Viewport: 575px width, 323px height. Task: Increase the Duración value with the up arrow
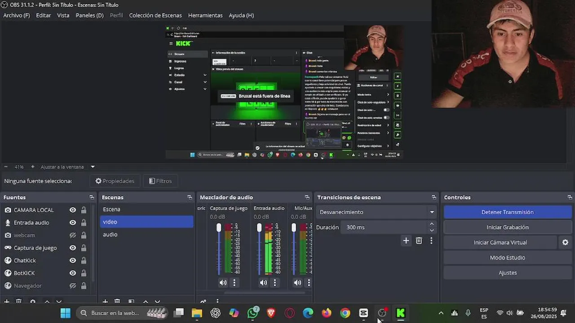pos(432,224)
